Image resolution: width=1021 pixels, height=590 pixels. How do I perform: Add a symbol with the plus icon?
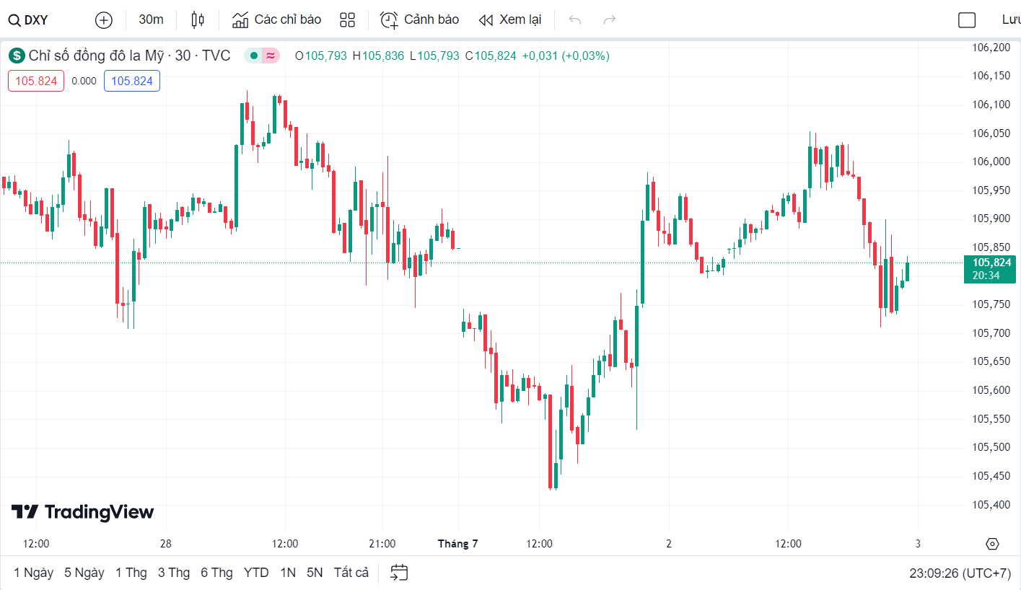(x=104, y=20)
